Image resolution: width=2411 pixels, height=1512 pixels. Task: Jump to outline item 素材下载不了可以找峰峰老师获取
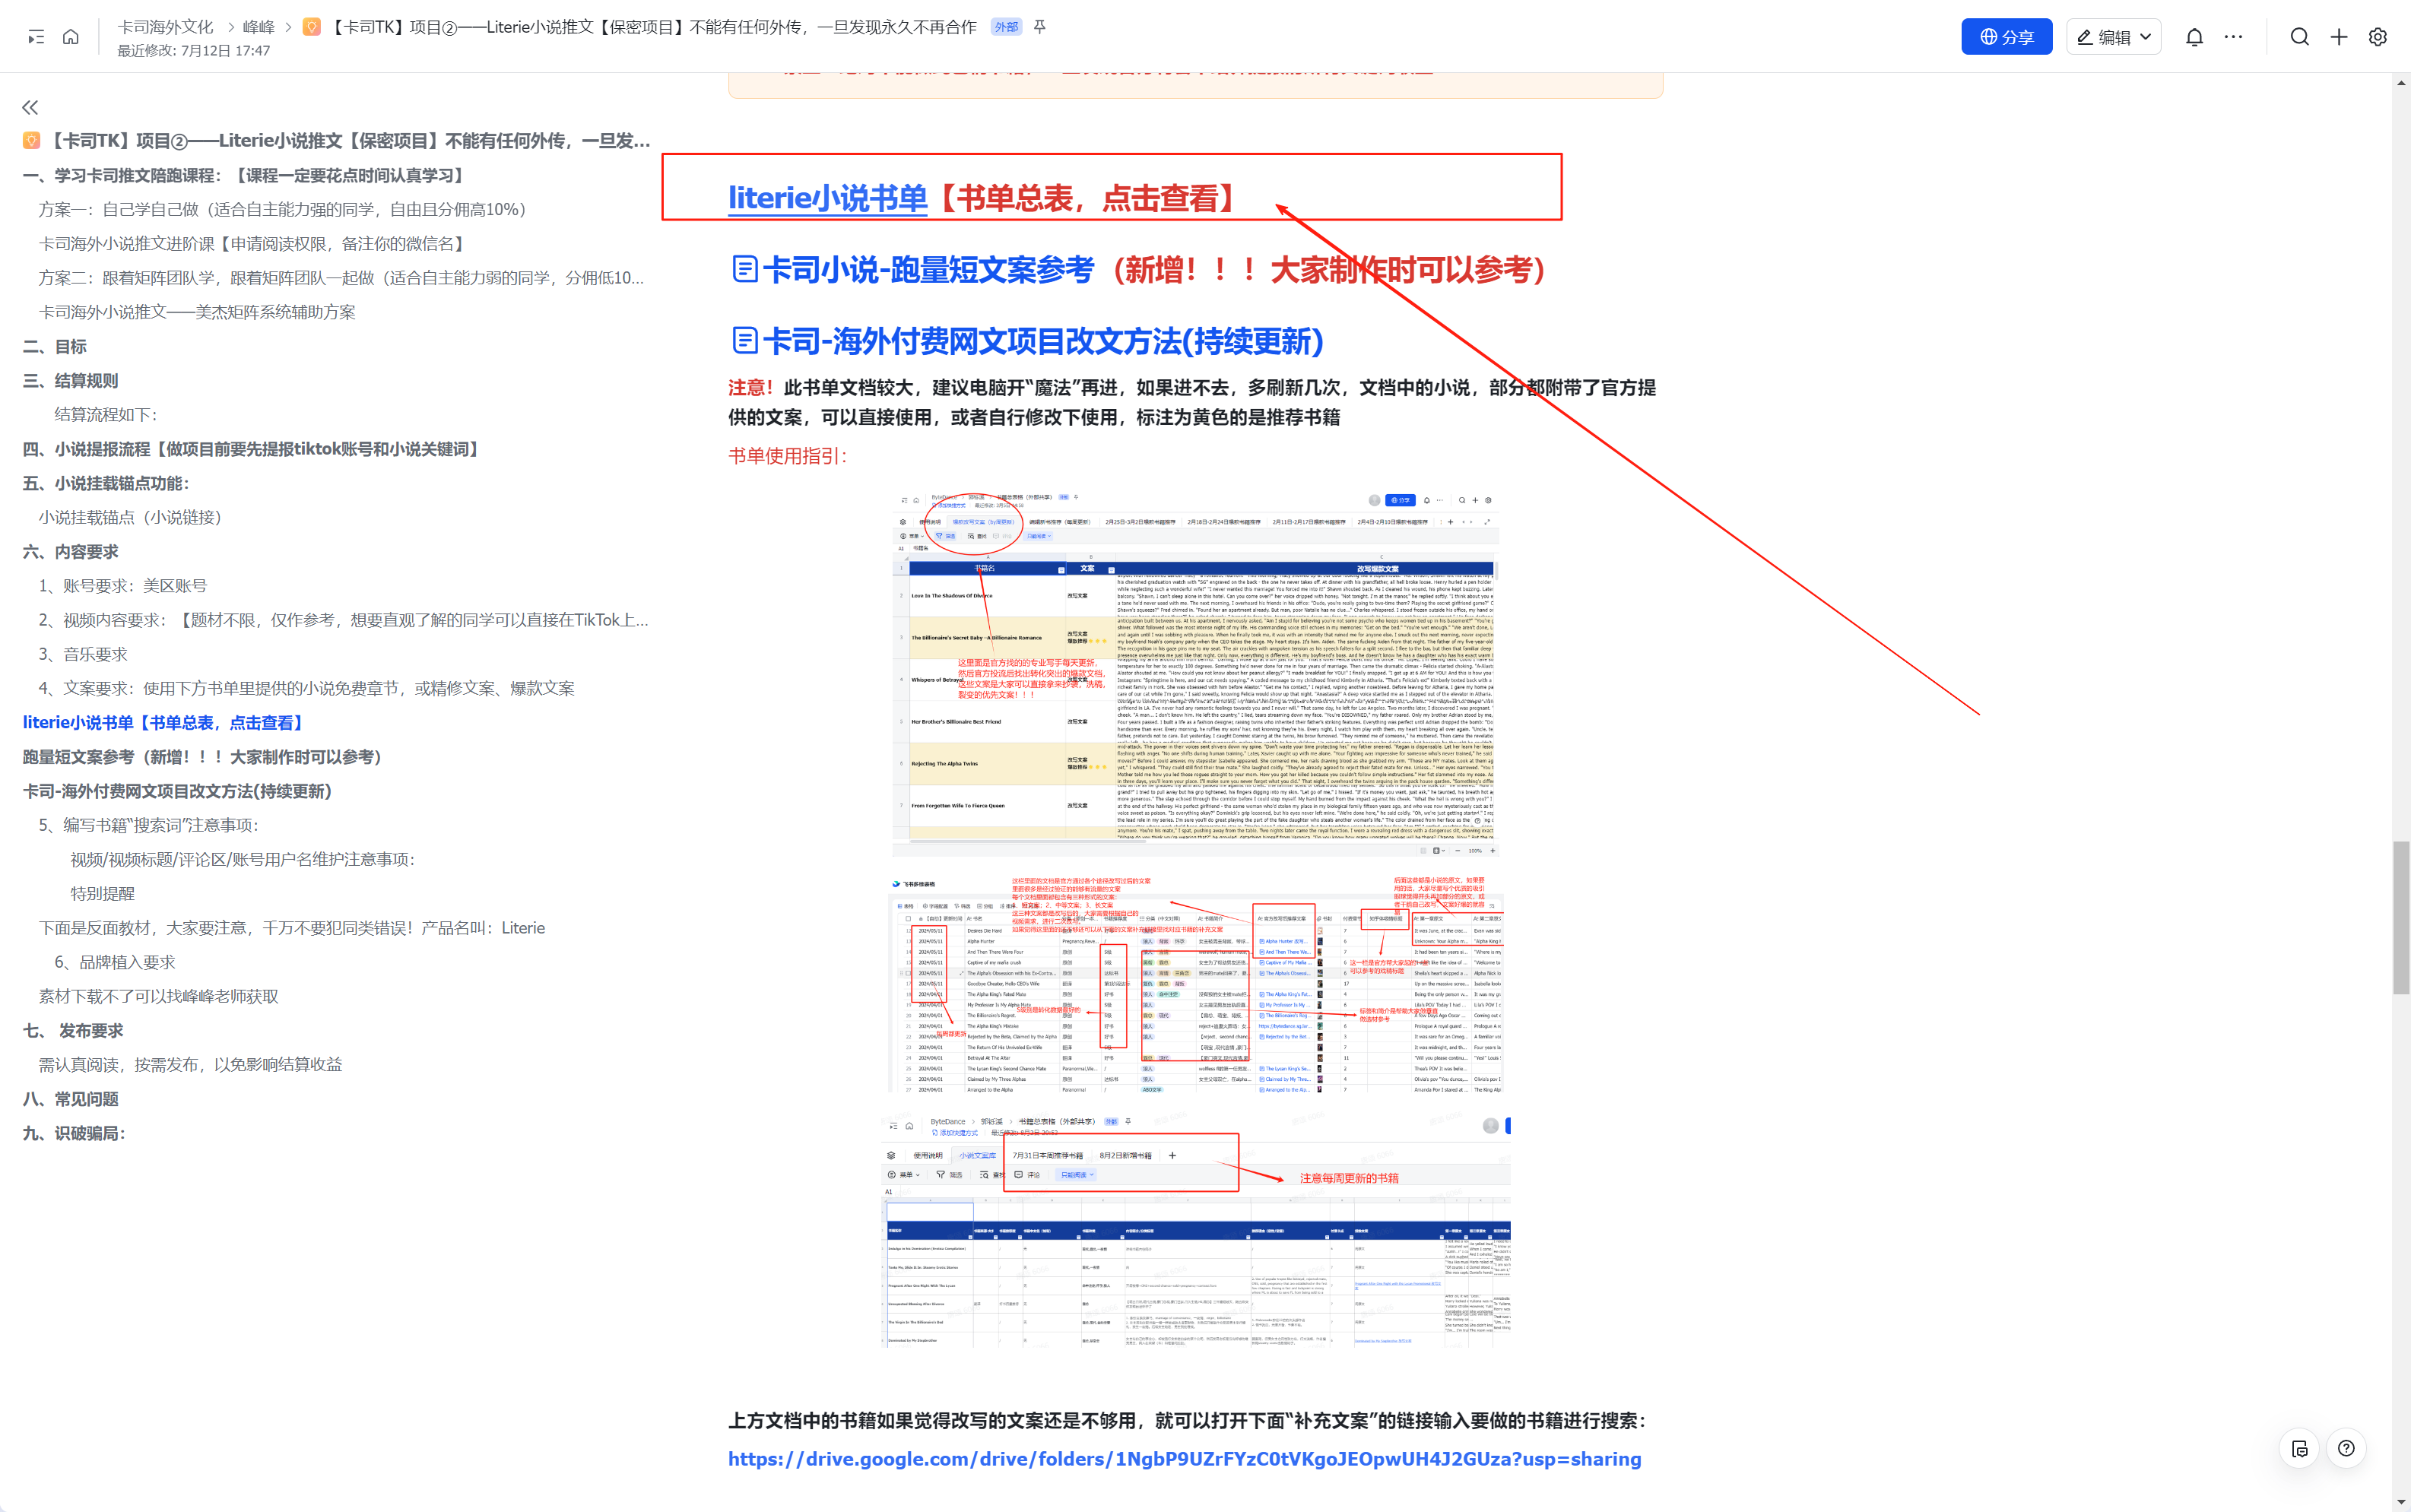pos(159,996)
